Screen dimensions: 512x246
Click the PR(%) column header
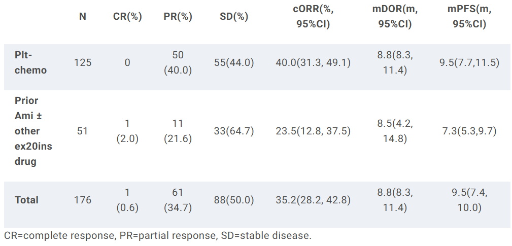[x=178, y=16]
